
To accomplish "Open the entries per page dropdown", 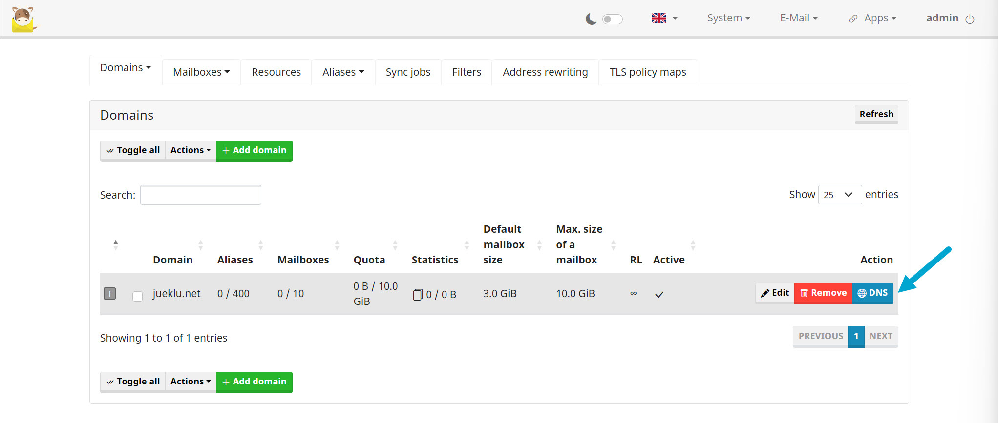I will tap(839, 195).
